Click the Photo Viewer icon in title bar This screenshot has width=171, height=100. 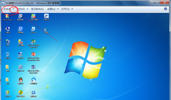(x=3, y=3)
